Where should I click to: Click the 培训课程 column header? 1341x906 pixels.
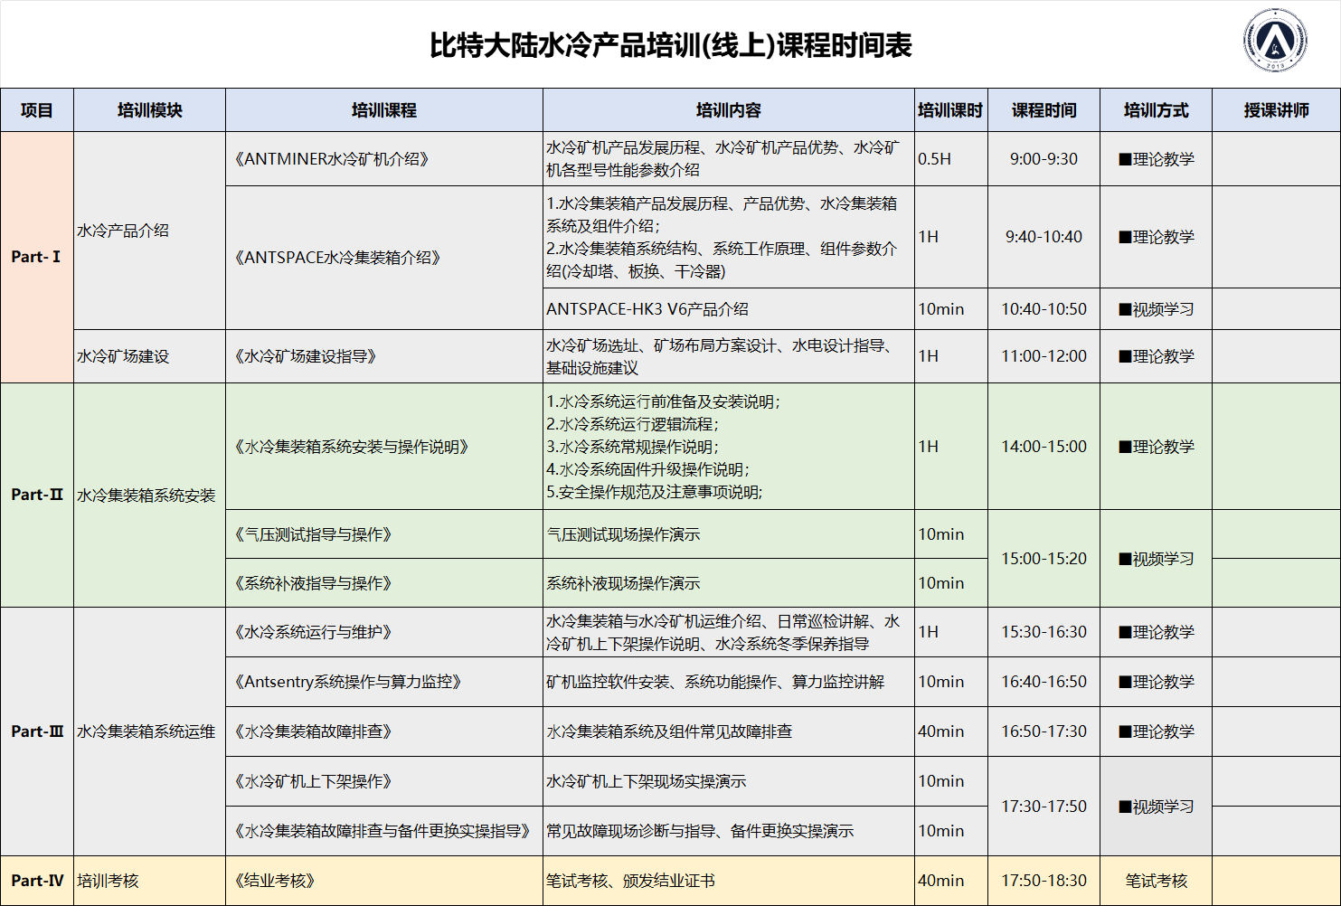(x=384, y=110)
